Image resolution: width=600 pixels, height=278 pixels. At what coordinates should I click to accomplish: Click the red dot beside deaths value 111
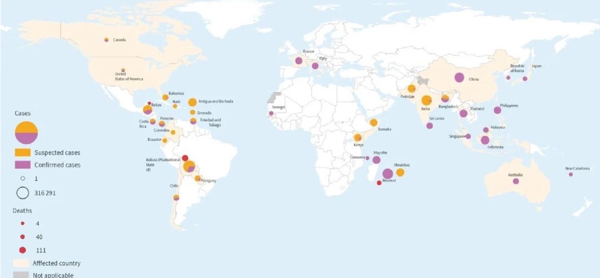(23, 250)
